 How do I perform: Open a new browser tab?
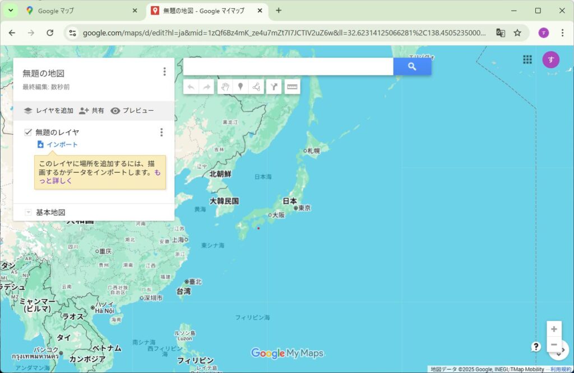pos(279,11)
